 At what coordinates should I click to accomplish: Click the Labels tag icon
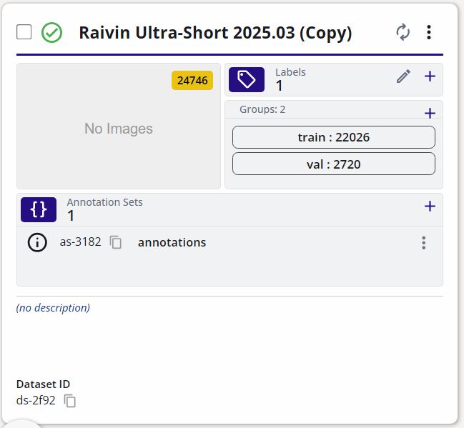pos(247,79)
